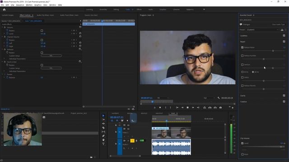Select the Slip tool
This screenshot has height=162, width=289.
tap(103, 132)
